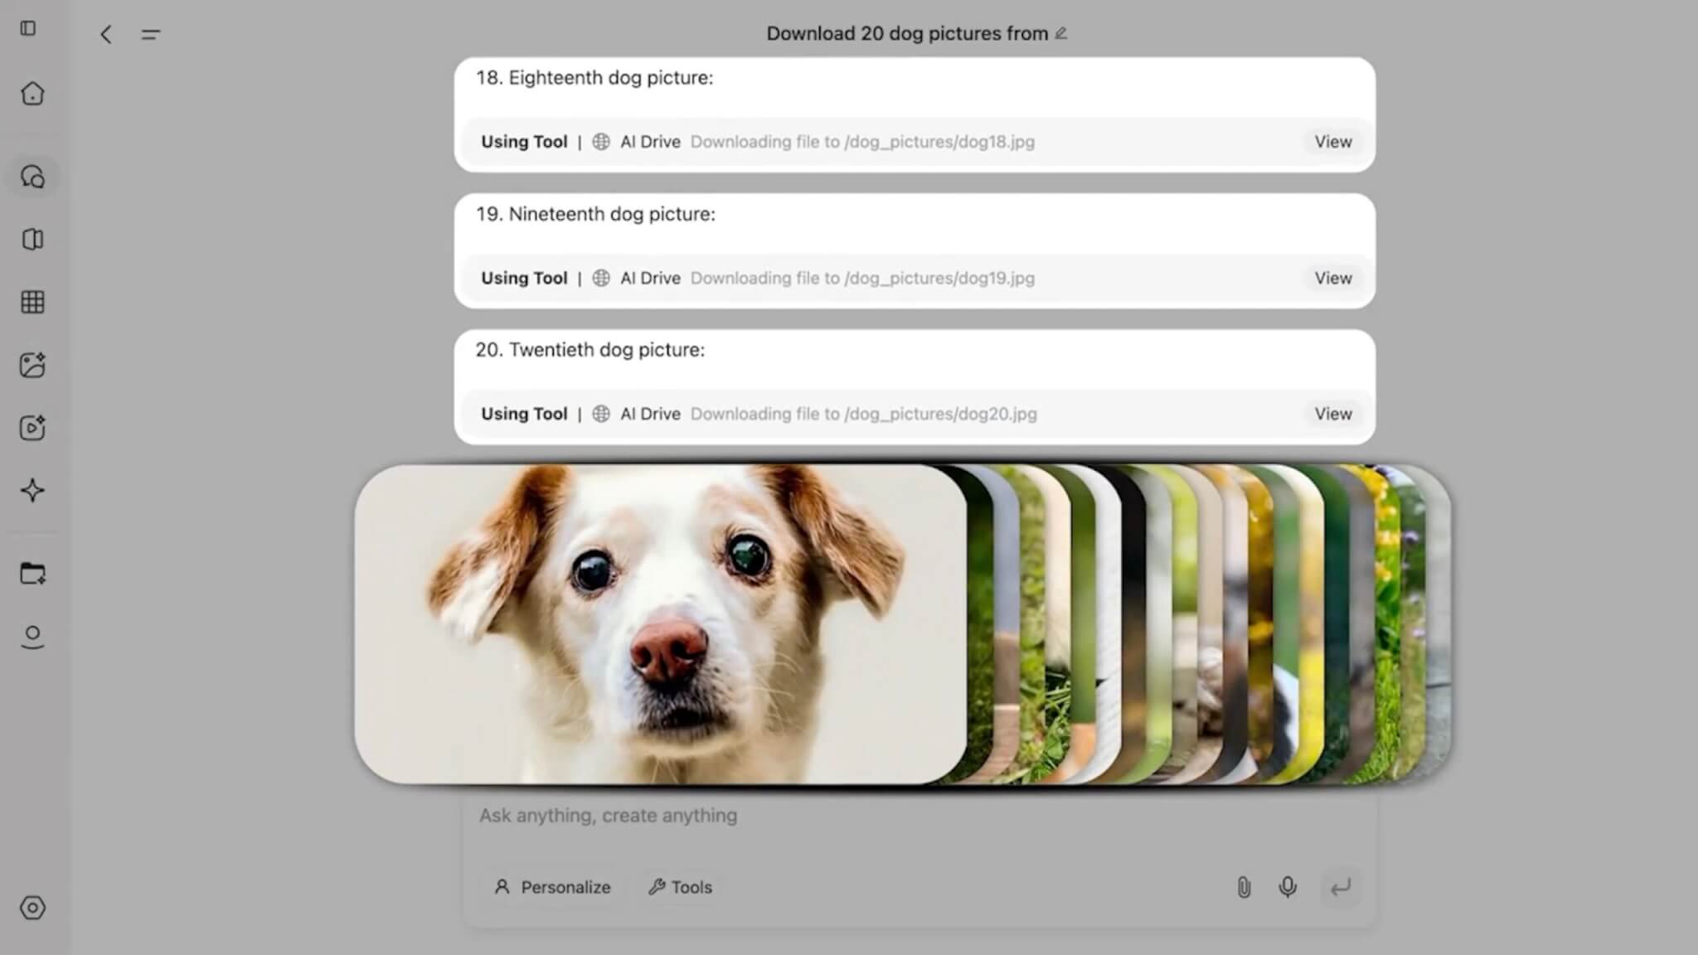Click 'Downloading file to /dog_pictures/dog18.jpg' text
This screenshot has height=955, width=1698.
[x=862, y=142]
